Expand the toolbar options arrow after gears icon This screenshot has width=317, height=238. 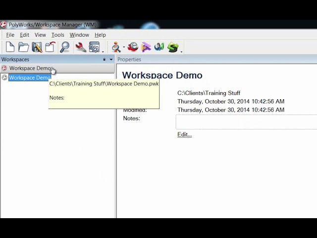[103, 52]
